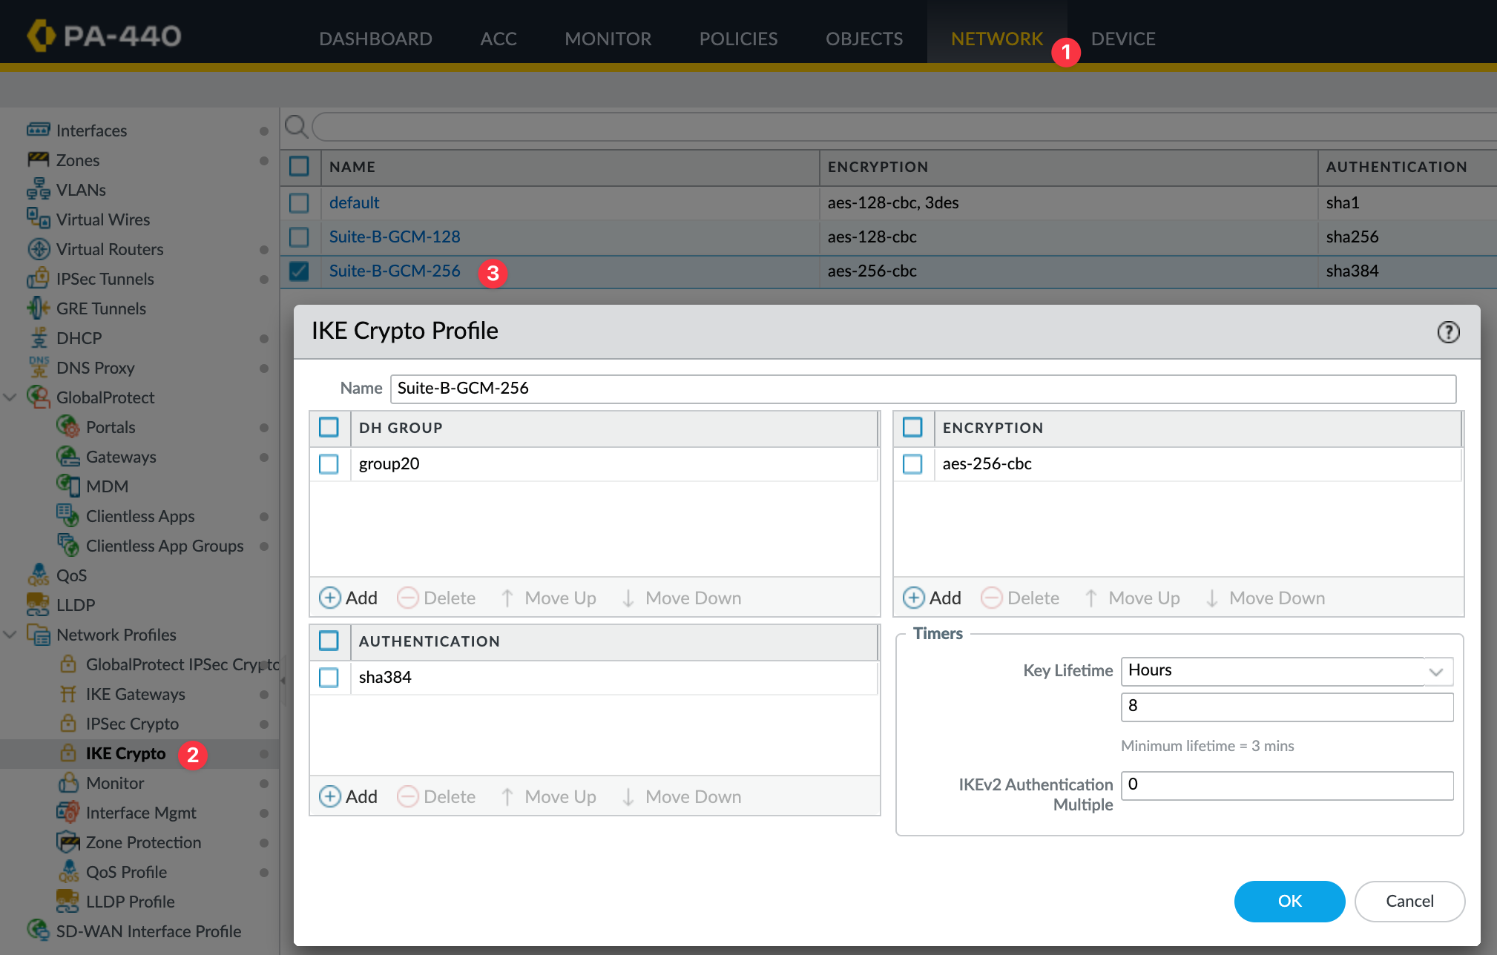Collapse the Network Profiles section
The height and width of the screenshot is (955, 1497).
pos(10,635)
